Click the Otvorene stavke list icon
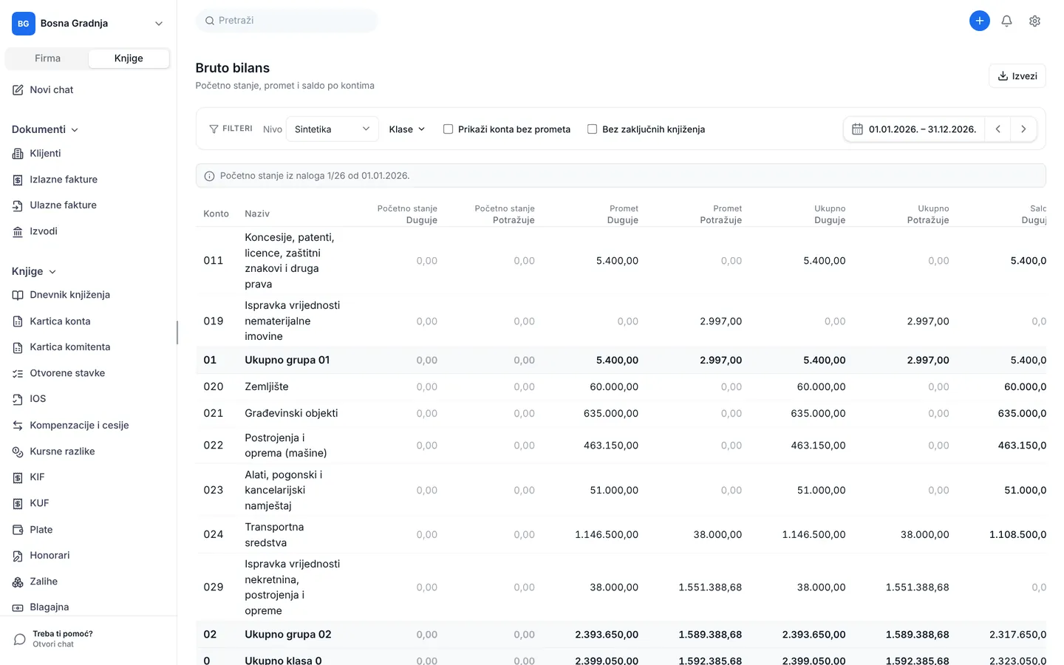The width and height of the screenshot is (1064, 665). tap(18, 373)
